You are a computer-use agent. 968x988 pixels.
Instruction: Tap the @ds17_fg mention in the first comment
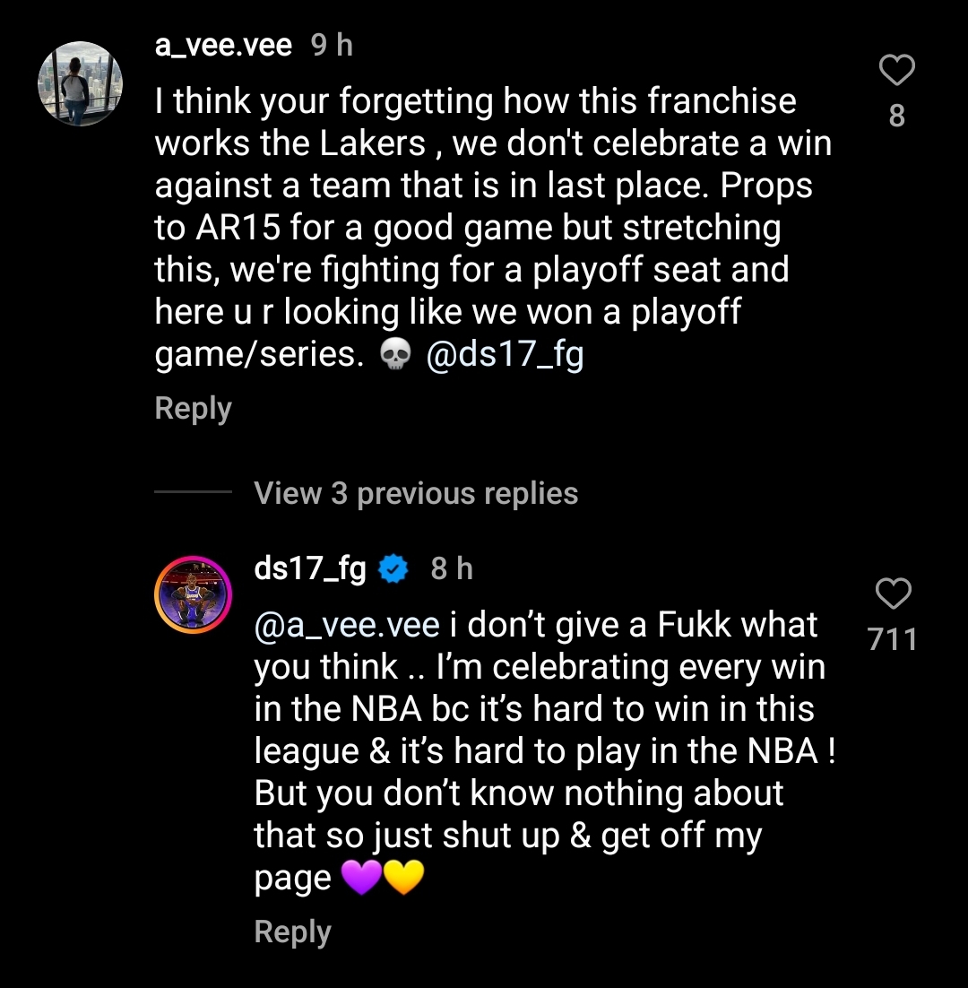coord(506,355)
